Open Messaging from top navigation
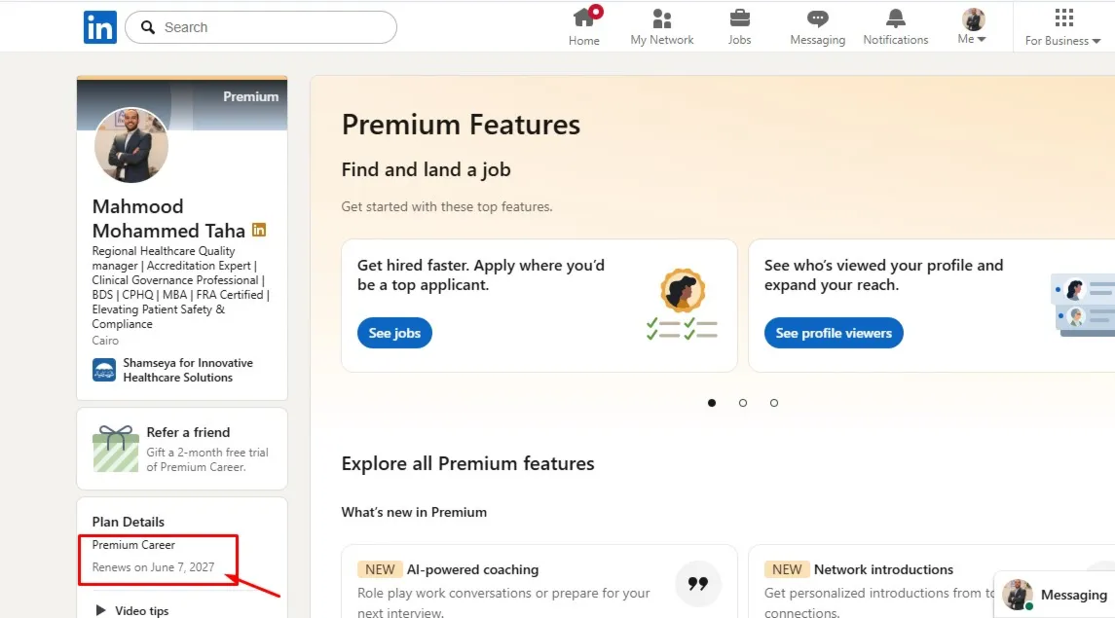Viewport: 1115px width, 618px height. [x=818, y=27]
